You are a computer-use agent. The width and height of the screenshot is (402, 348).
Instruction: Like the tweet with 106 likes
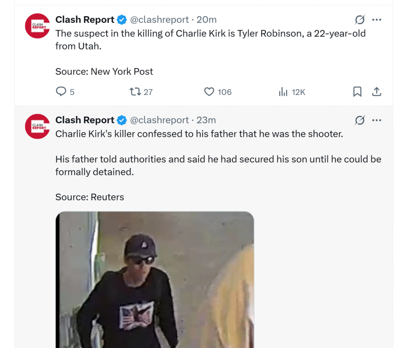[209, 92]
